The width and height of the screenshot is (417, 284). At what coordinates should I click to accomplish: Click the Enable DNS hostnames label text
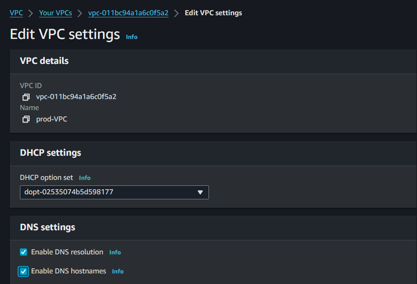tap(69, 271)
